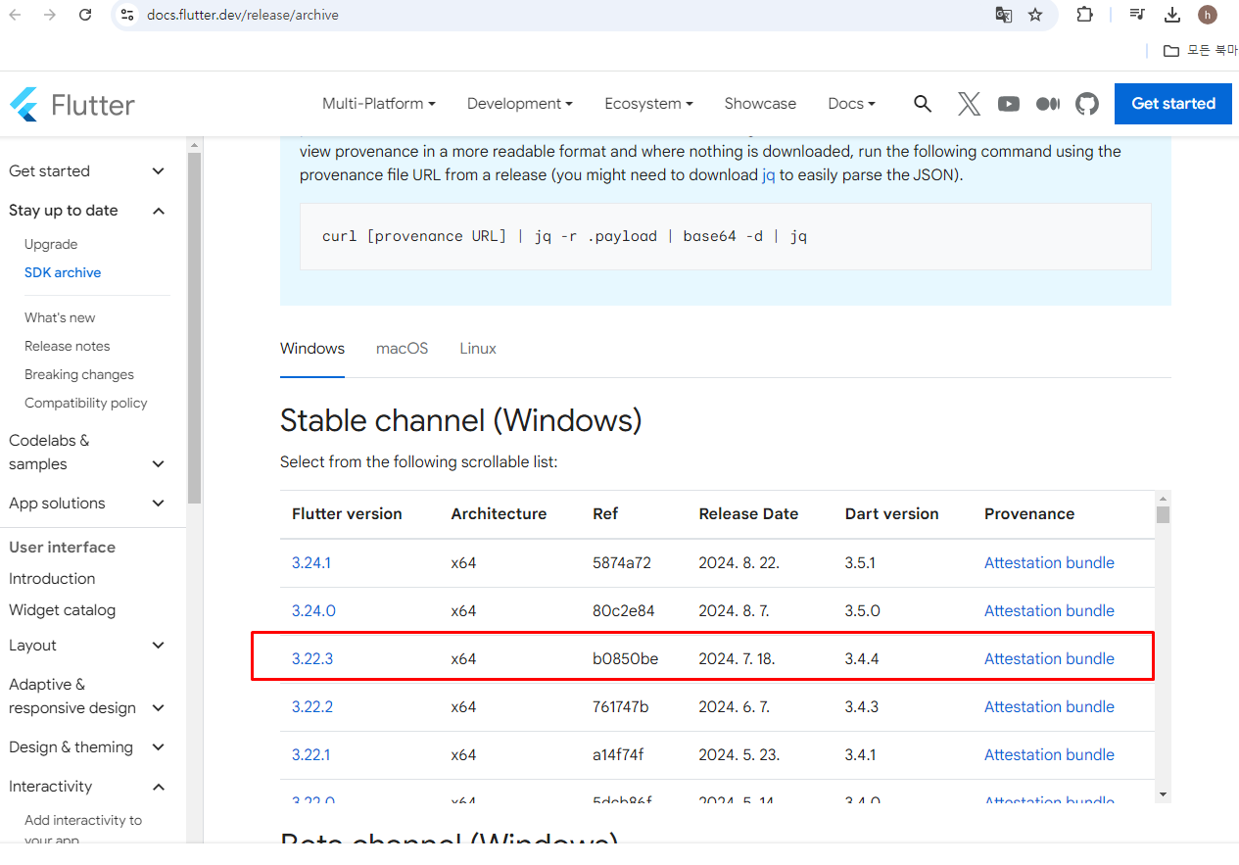Select the Windows tab
This screenshot has height=865, width=1239.
(312, 349)
